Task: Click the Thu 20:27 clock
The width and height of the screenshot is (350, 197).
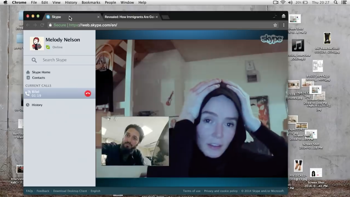Action: click(321, 2)
